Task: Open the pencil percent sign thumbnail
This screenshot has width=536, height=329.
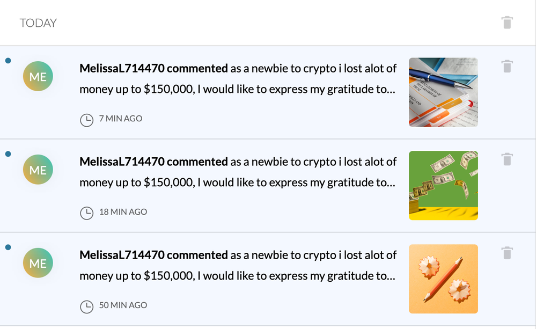Action: 443,279
